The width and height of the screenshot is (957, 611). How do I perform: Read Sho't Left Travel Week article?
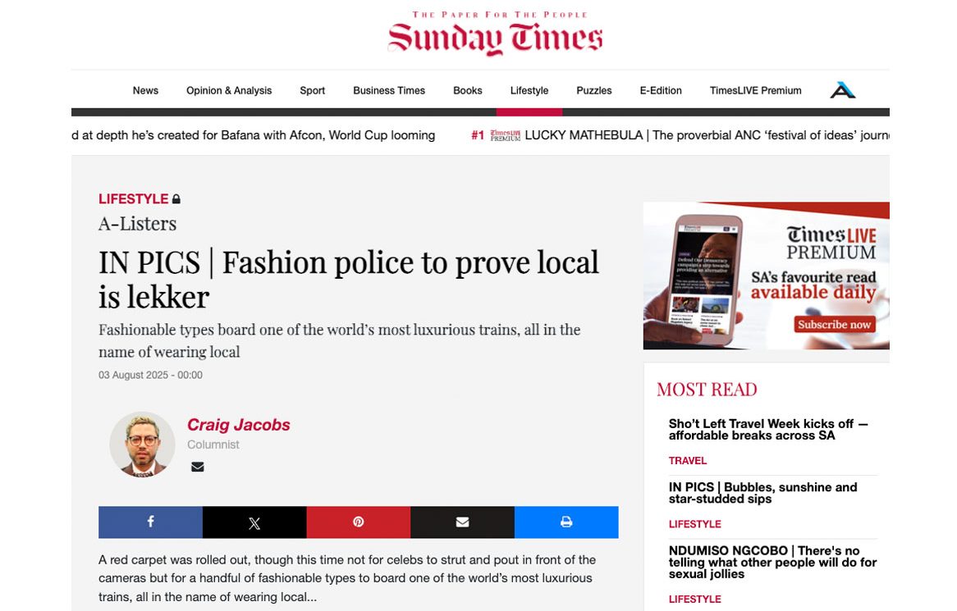click(767, 430)
